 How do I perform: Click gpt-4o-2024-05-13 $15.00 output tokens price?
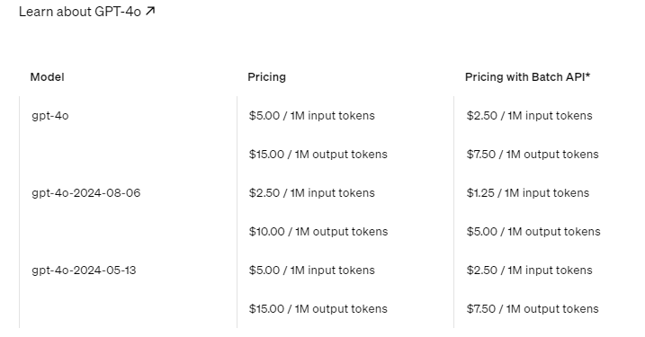pos(318,309)
